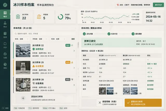The height and width of the screenshot is (111, 166).
Task: Click the 2024-05-16 14:32 latest sample time
Action: tap(153, 19)
